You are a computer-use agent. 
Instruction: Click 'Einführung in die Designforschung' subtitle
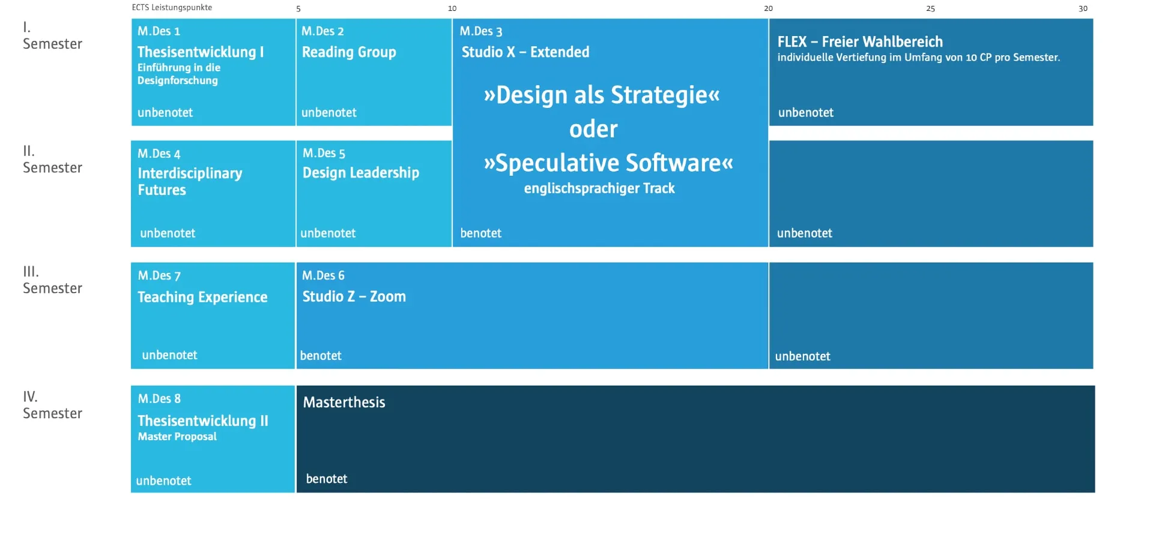click(x=179, y=74)
